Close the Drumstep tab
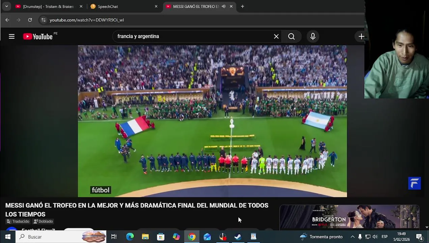The height and width of the screenshot is (243, 429). (81, 6)
